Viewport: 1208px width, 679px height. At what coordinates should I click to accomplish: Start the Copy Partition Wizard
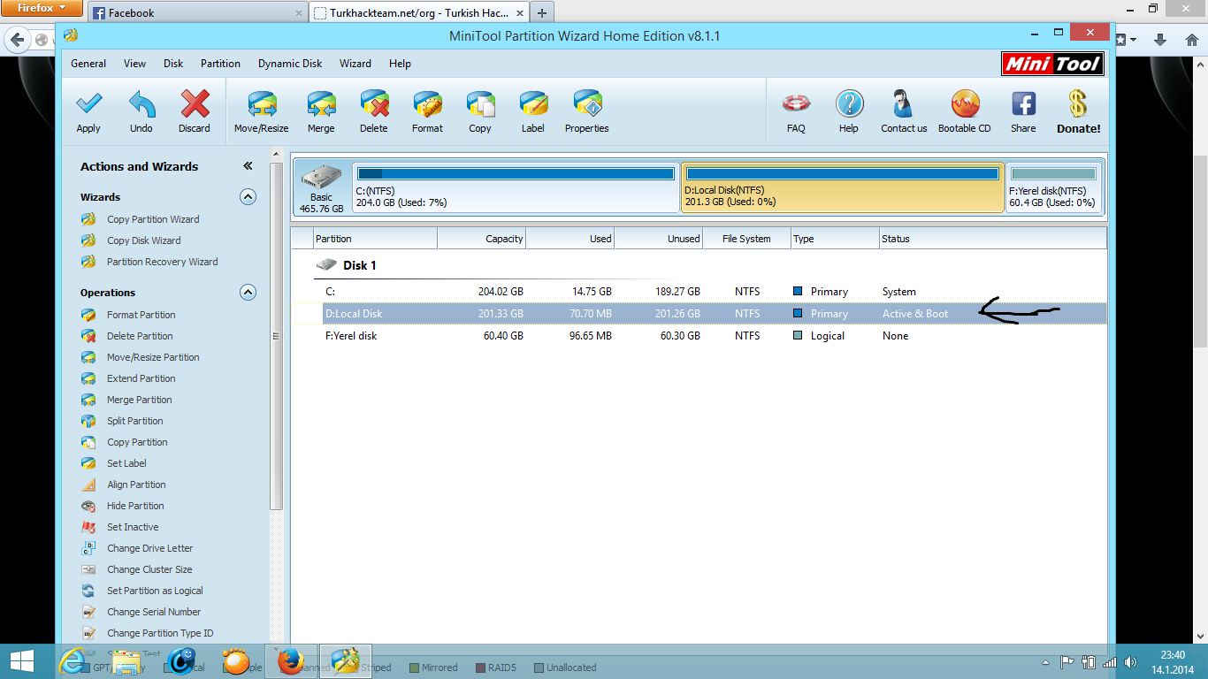click(x=153, y=219)
